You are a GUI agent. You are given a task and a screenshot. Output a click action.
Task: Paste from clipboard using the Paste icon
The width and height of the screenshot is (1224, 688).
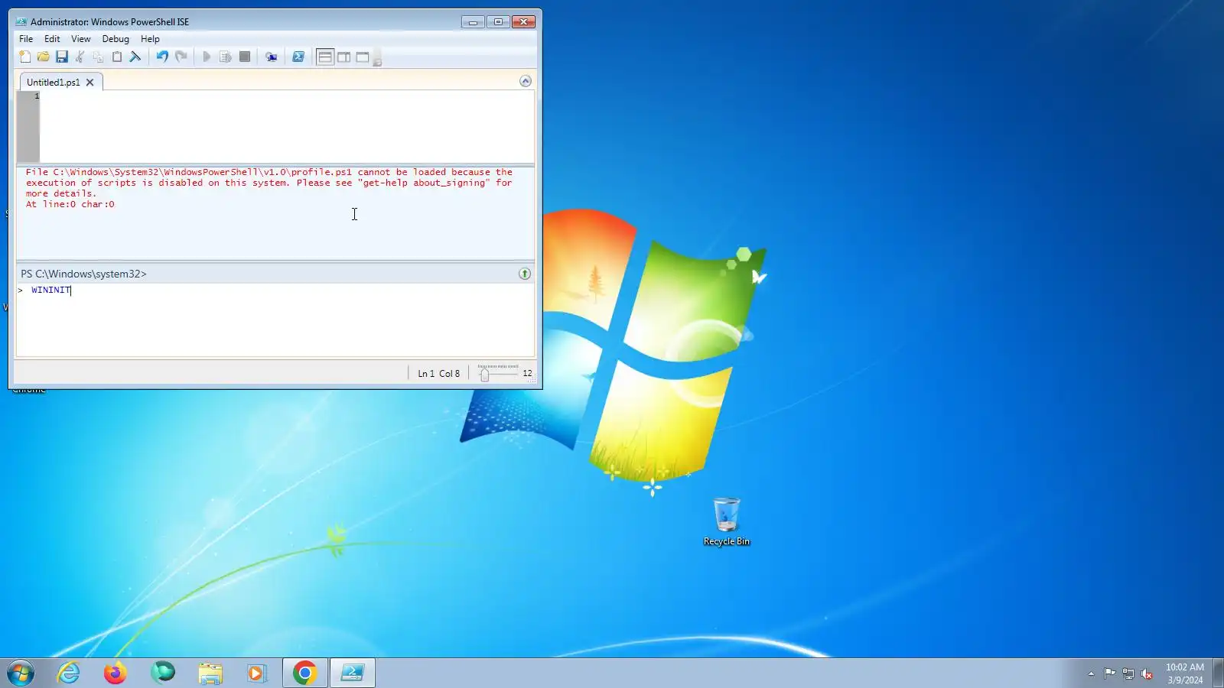[117, 57]
